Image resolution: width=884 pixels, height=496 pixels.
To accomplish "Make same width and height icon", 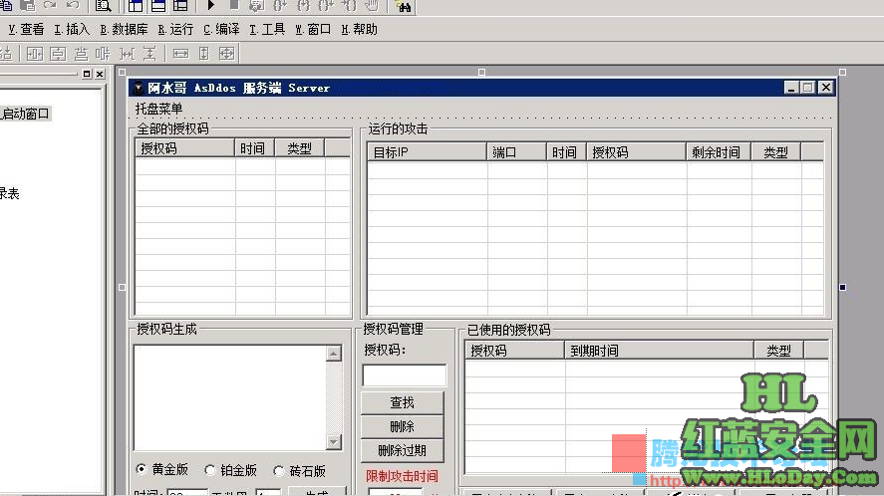I will point(226,54).
